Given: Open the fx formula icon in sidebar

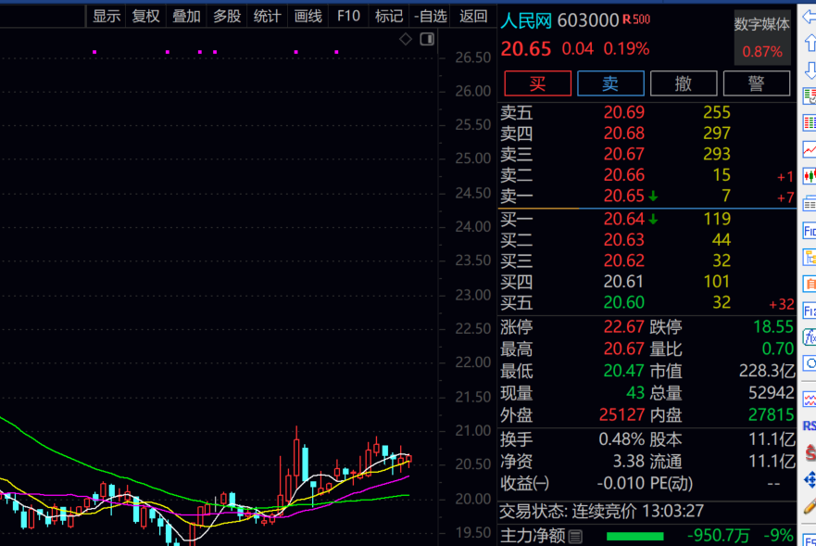Looking at the screenshot, I should coord(810,337).
